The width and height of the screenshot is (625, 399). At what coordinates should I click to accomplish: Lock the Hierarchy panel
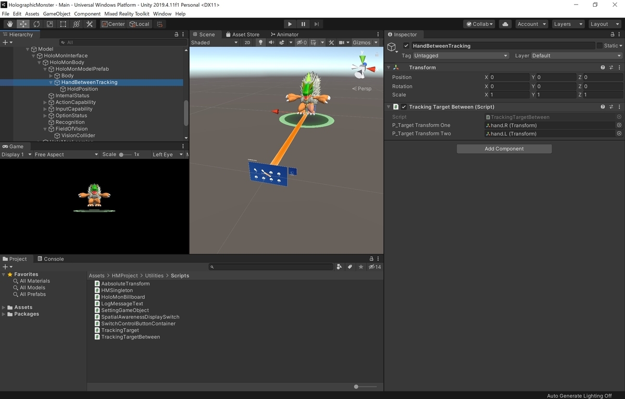point(176,34)
